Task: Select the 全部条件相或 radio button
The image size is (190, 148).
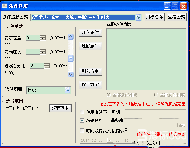Action: pos(156,95)
